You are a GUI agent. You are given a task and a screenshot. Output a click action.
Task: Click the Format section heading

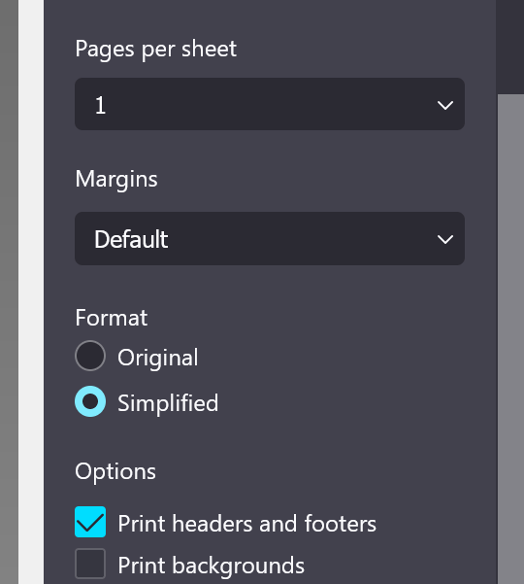pyautogui.click(x=112, y=318)
